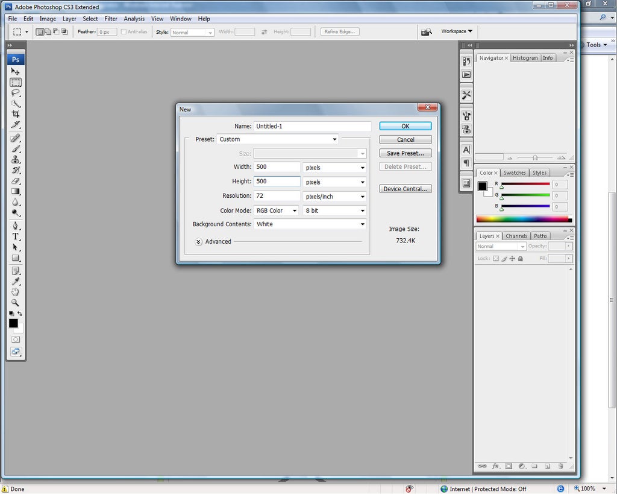Select the Crop tool

15,114
